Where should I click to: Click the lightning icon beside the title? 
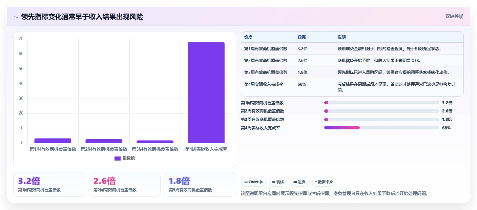16,17
